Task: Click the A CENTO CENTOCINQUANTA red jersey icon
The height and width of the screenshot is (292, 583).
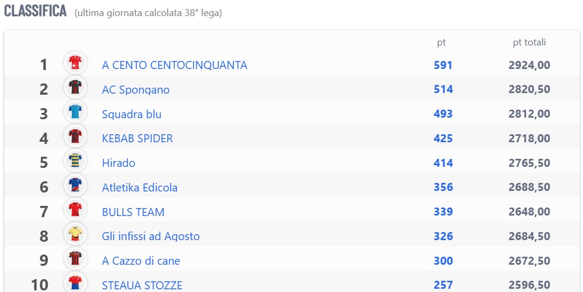Action: point(75,63)
